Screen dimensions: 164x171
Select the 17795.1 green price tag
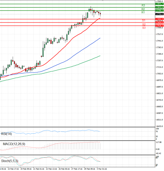click(x=160, y=10)
